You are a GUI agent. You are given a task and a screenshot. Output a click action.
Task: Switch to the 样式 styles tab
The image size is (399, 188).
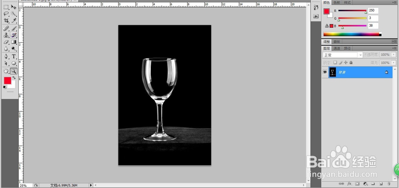[347, 2]
